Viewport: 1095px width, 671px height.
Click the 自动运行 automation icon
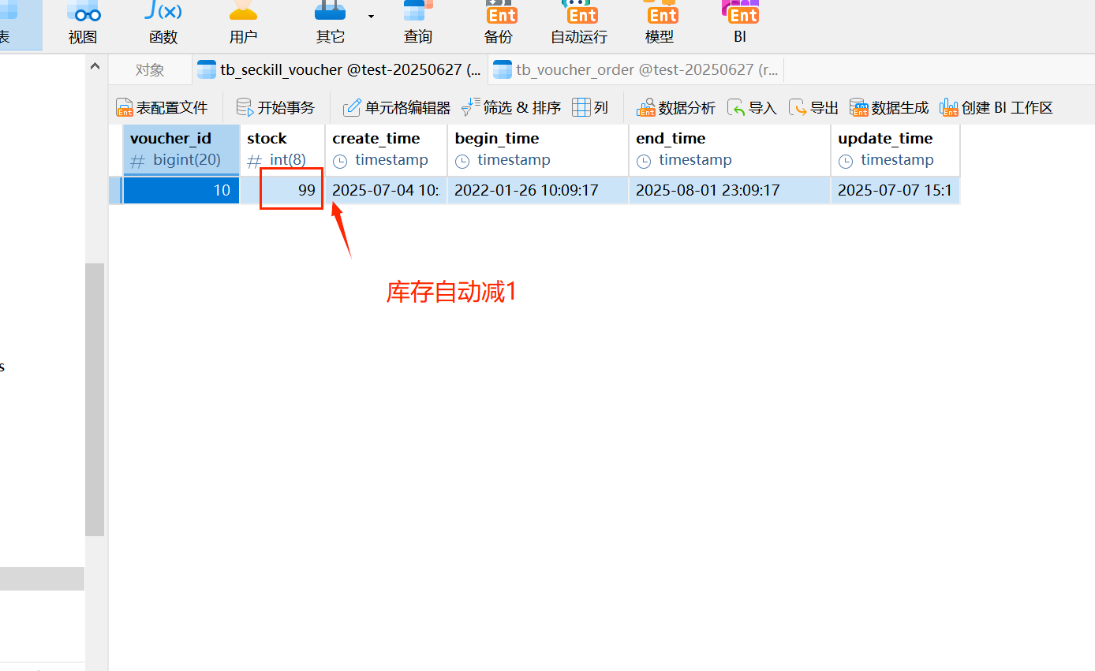[578, 22]
